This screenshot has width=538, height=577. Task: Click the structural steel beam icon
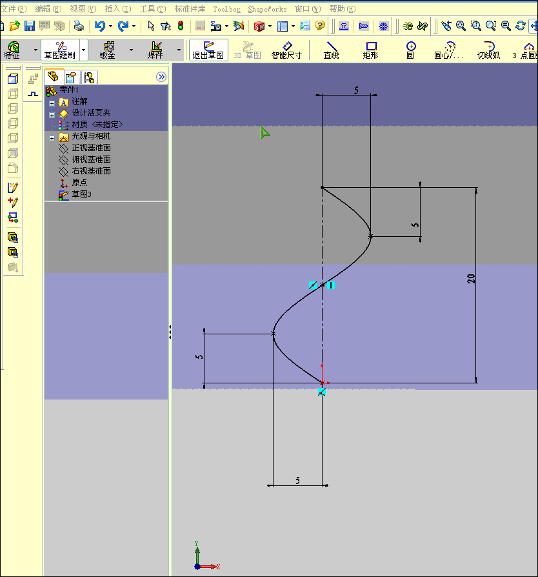coord(344,26)
